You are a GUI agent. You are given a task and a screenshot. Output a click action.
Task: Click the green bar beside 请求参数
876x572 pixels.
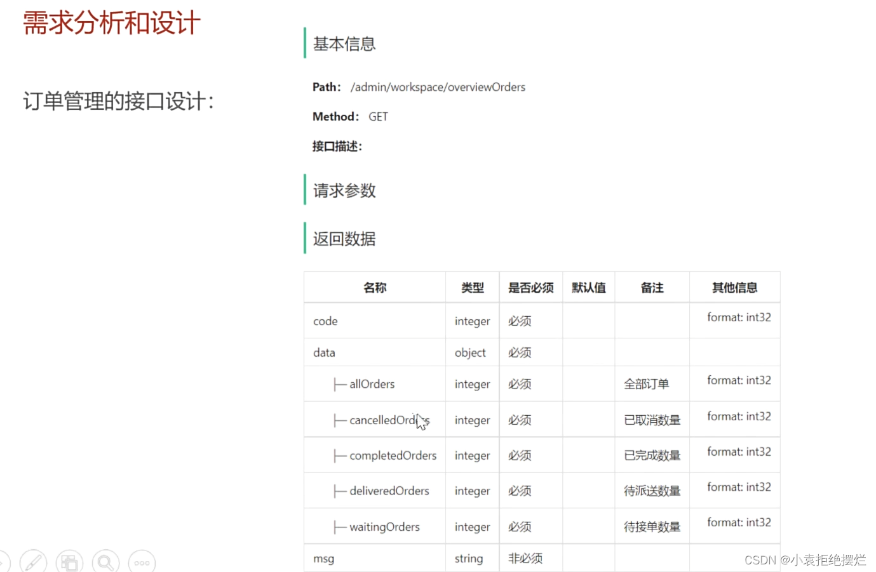tap(305, 190)
